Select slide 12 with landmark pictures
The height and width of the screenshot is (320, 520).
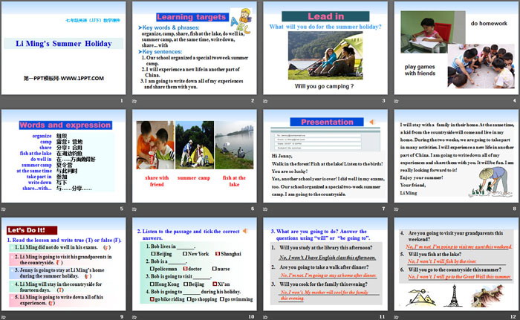(456, 264)
